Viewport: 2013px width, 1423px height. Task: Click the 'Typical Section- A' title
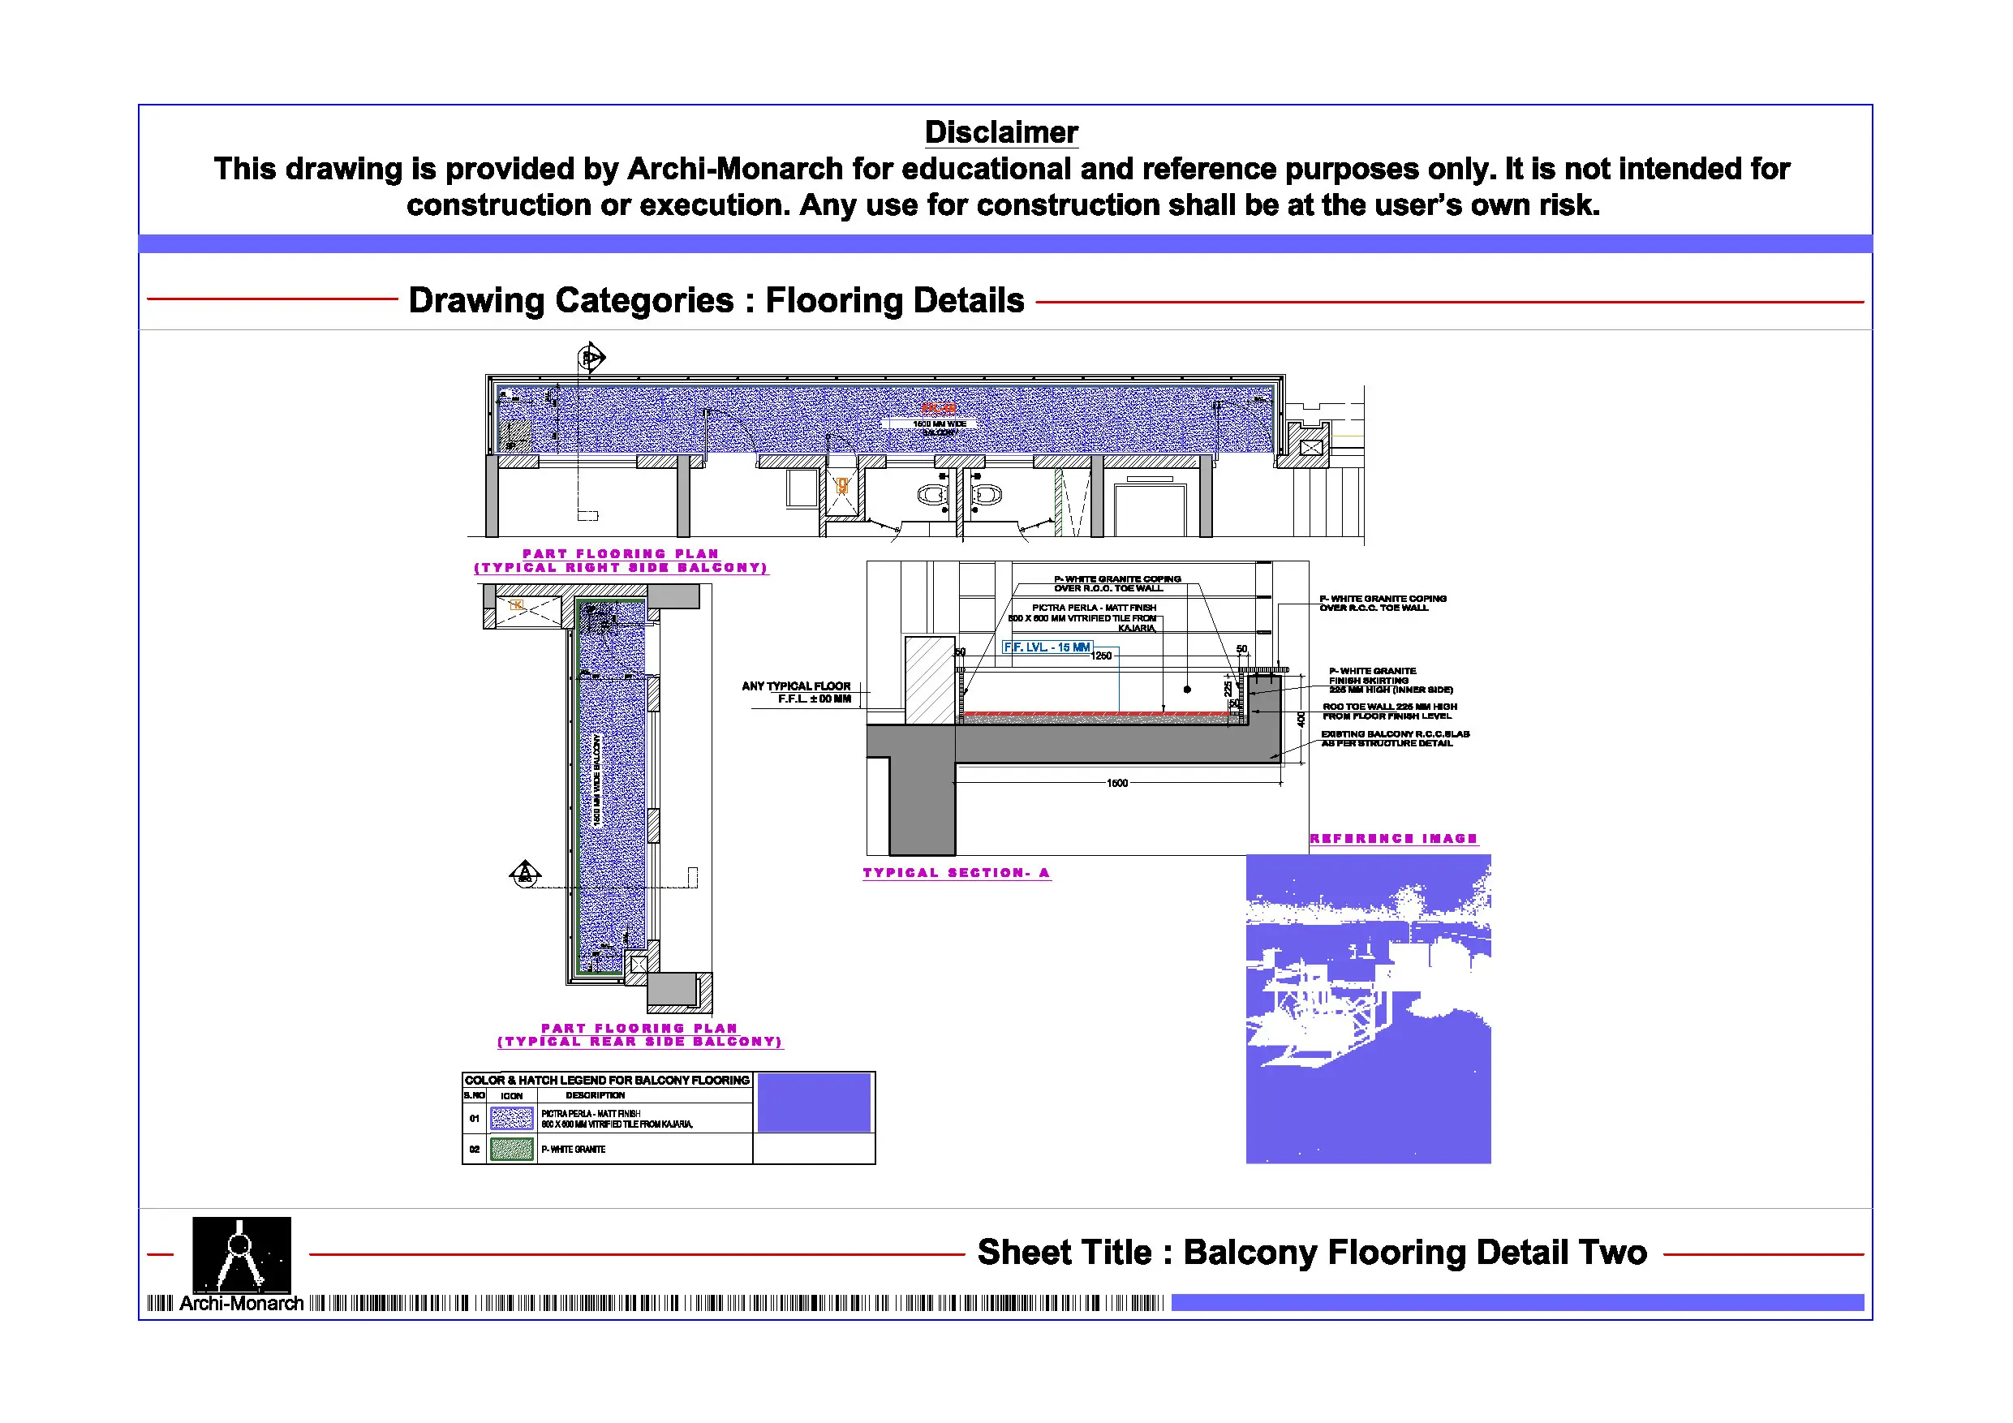956,872
